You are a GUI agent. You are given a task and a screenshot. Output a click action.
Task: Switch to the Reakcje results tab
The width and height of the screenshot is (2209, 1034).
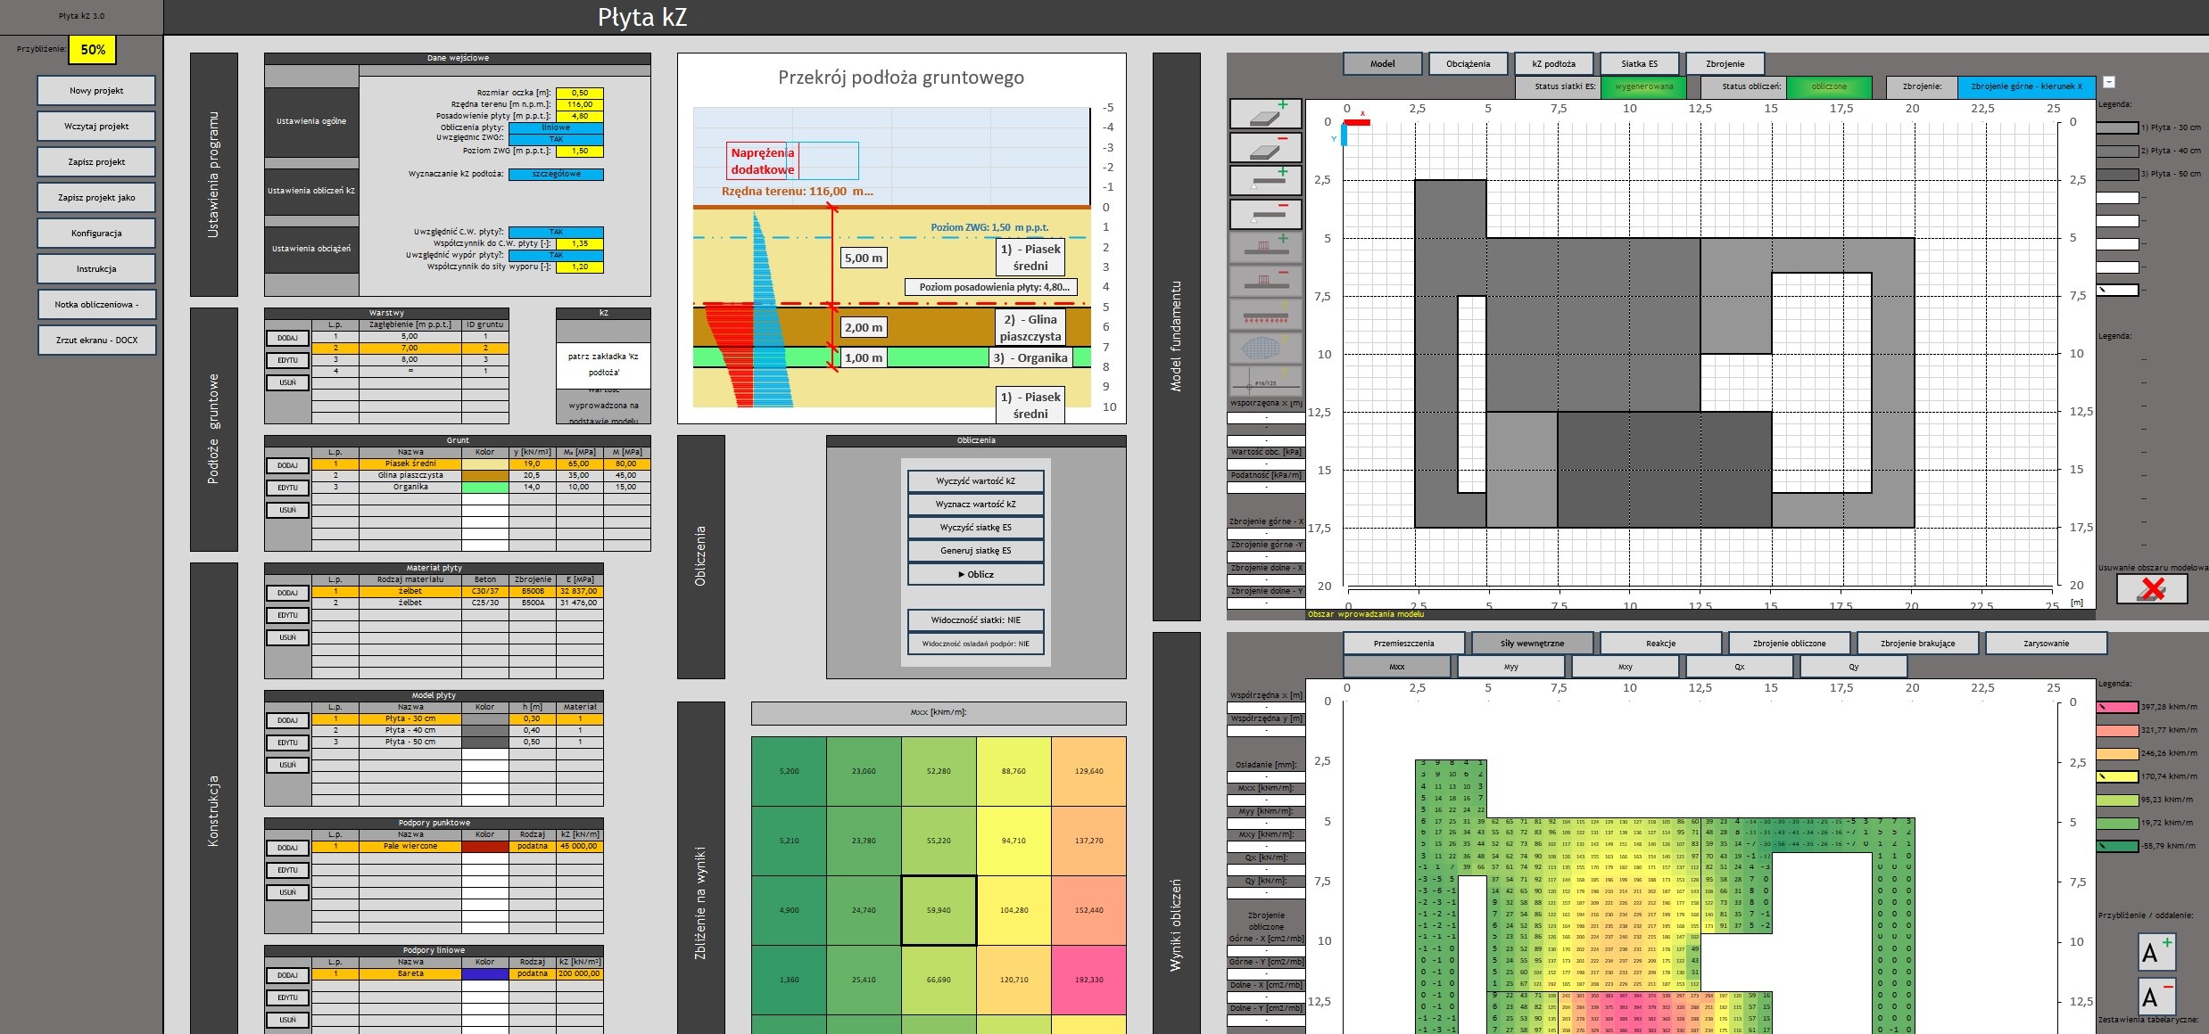click(1660, 644)
